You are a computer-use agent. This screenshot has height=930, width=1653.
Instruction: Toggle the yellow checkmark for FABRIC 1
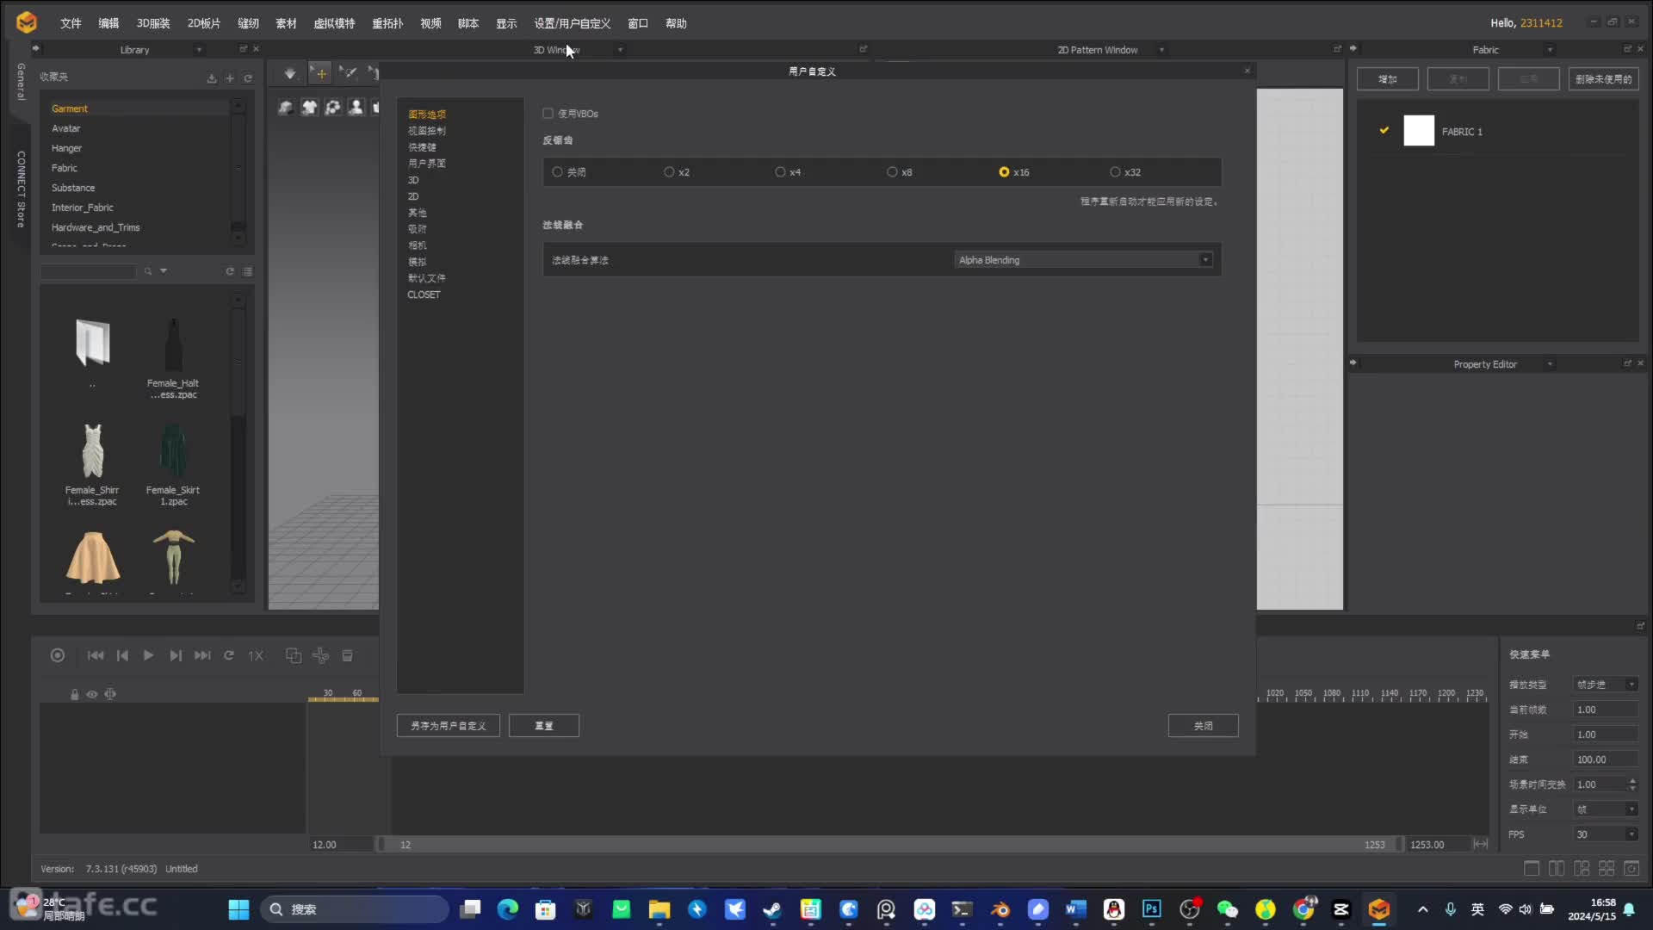(x=1384, y=130)
